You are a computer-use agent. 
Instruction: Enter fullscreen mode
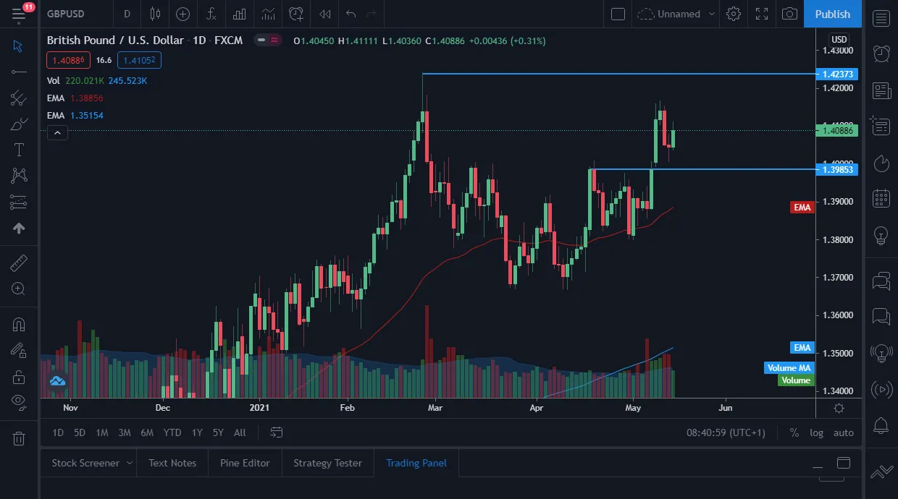(x=762, y=14)
